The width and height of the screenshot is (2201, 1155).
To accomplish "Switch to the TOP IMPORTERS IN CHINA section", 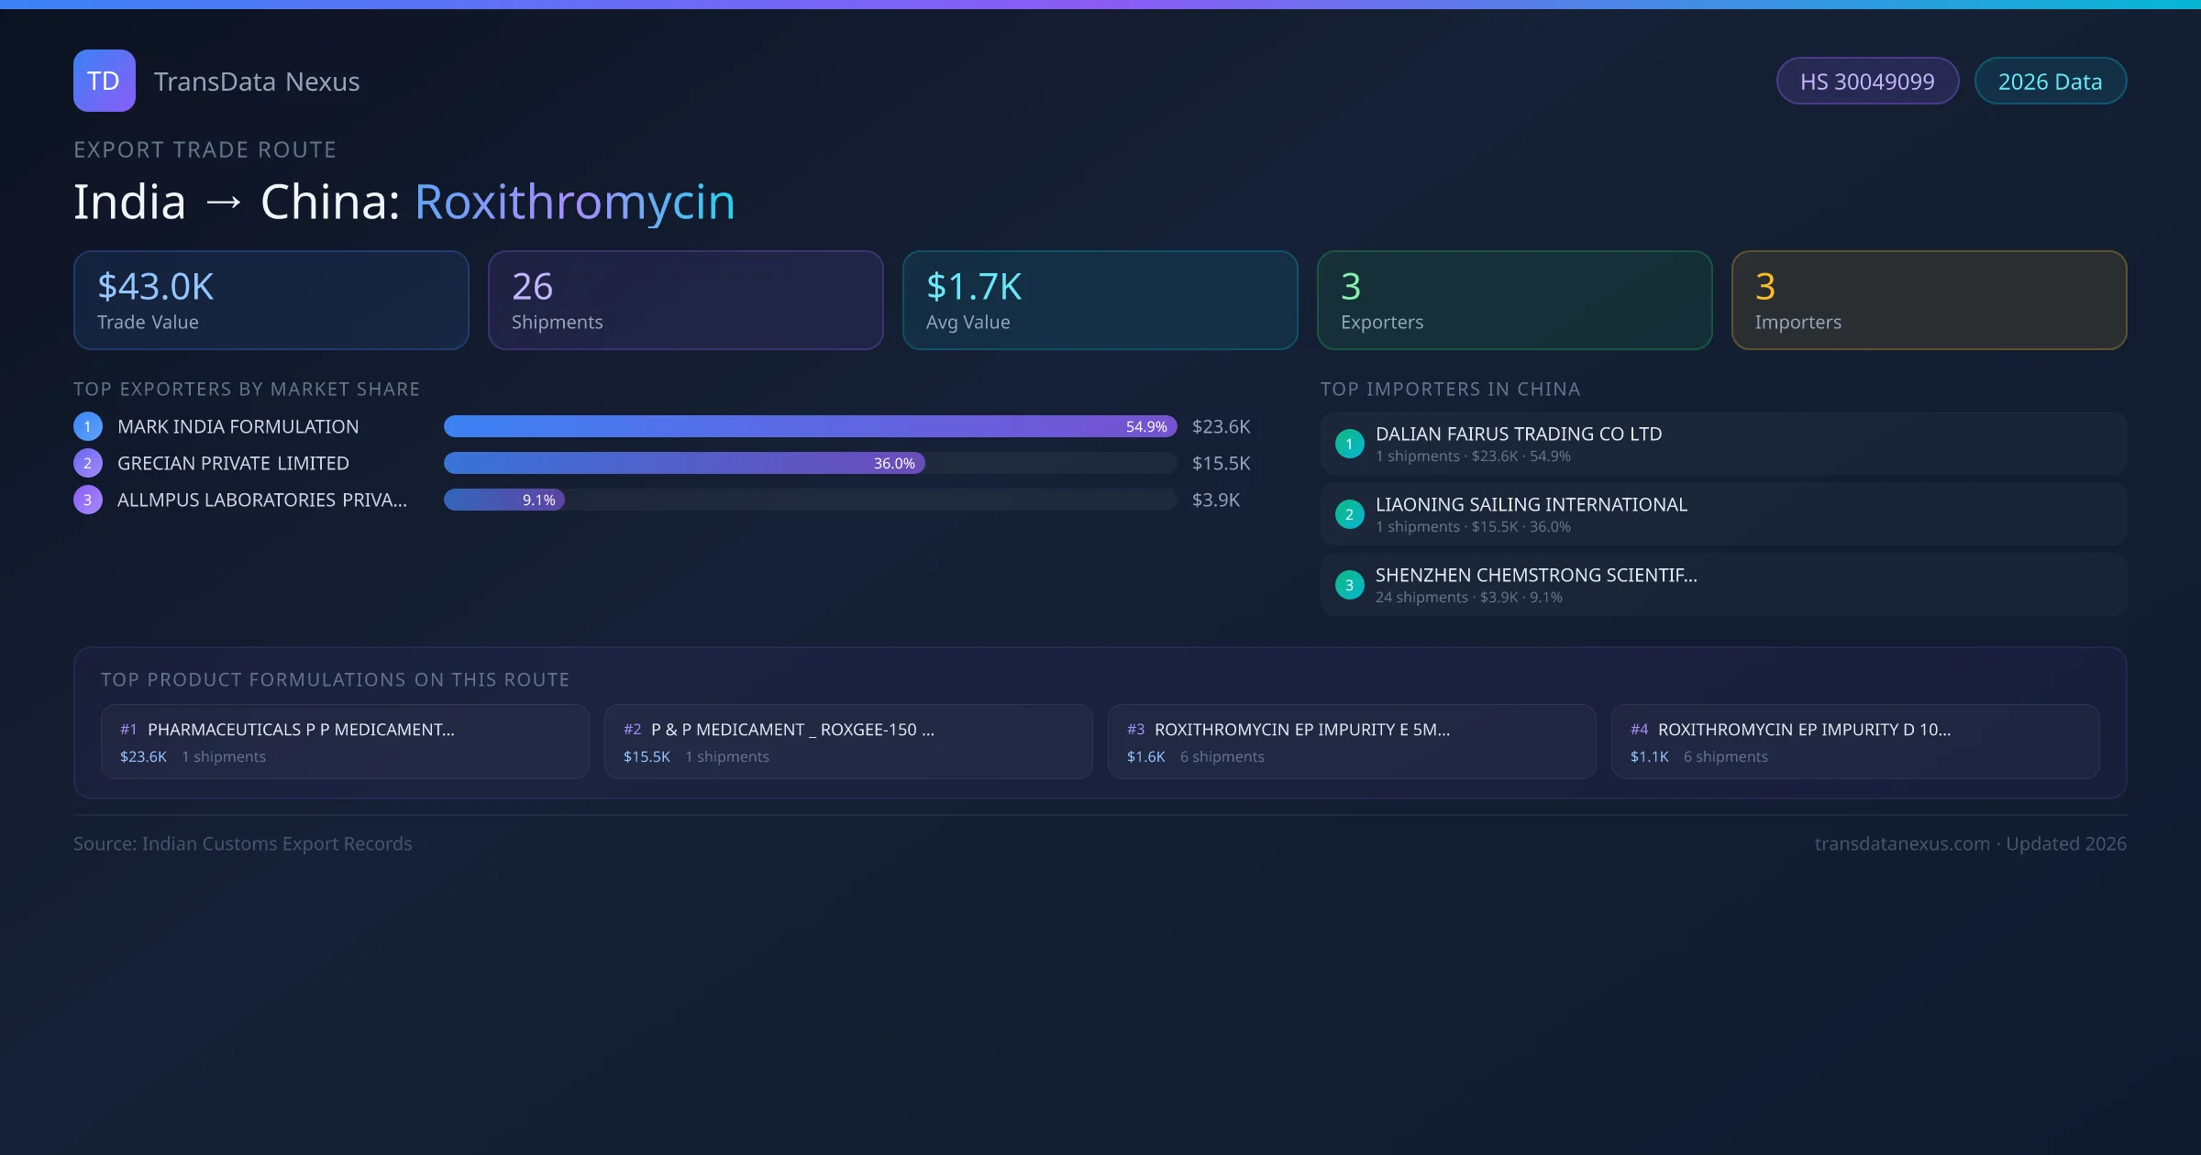I will pos(1451,389).
